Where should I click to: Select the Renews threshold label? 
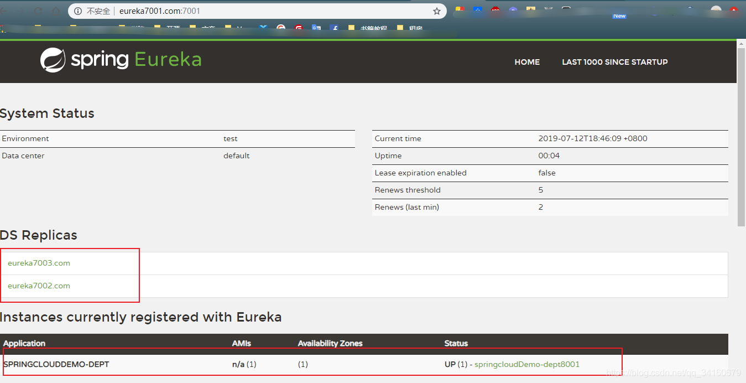(408, 190)
